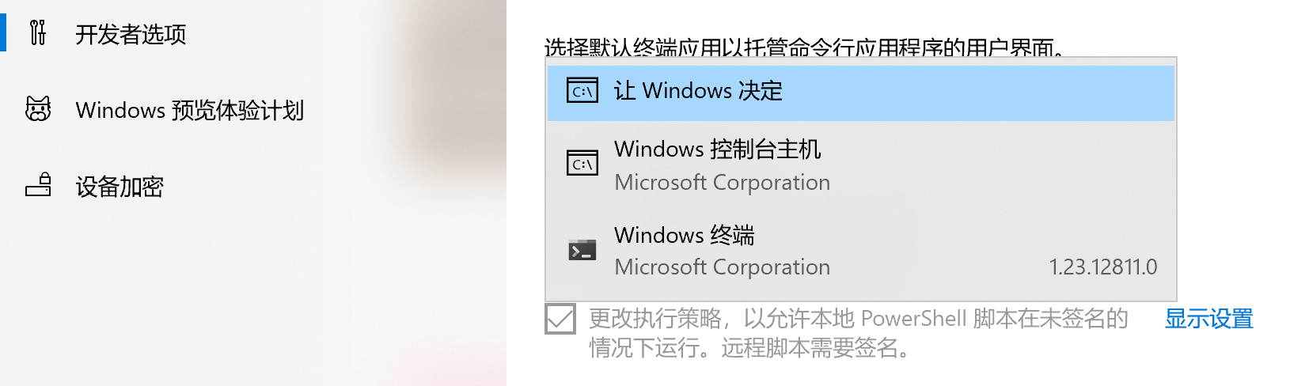
Task: Click Microsoft Corporation under Windows 终端
Action: click(x=722, y=267)
